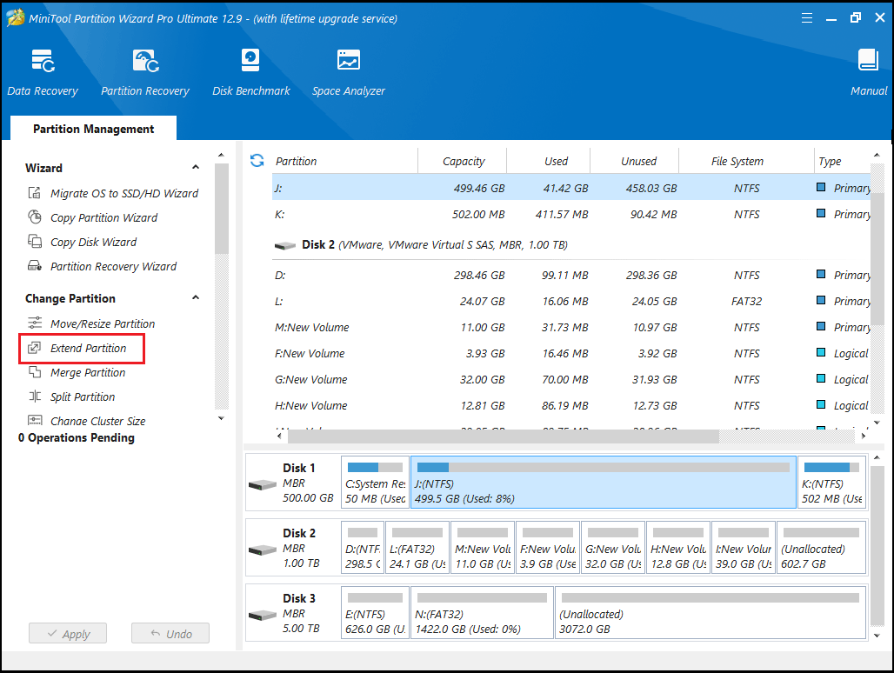Click the Partition Recovery Wizard icon
Viewport: 894px width, 673px height.
coord(35,266)
